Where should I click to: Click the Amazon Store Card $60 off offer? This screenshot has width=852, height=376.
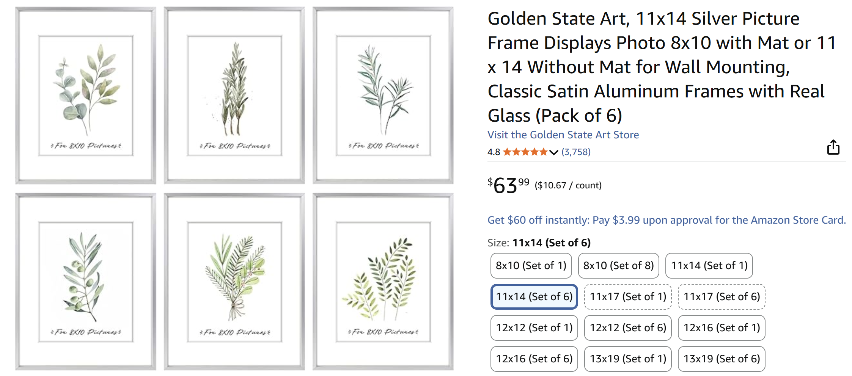666,220
